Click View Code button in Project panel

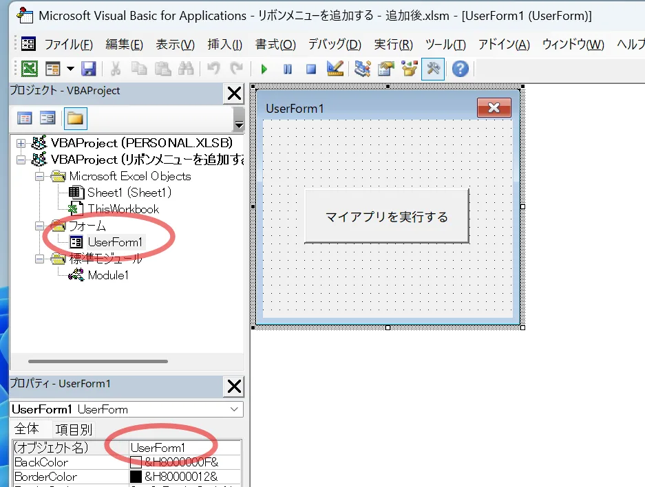click(24, 118)
